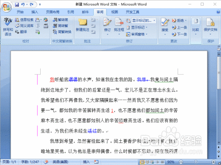Viewport: 221px width, 165px height.
Task: Convert text with 繁转简
Action: click(61, 20)
